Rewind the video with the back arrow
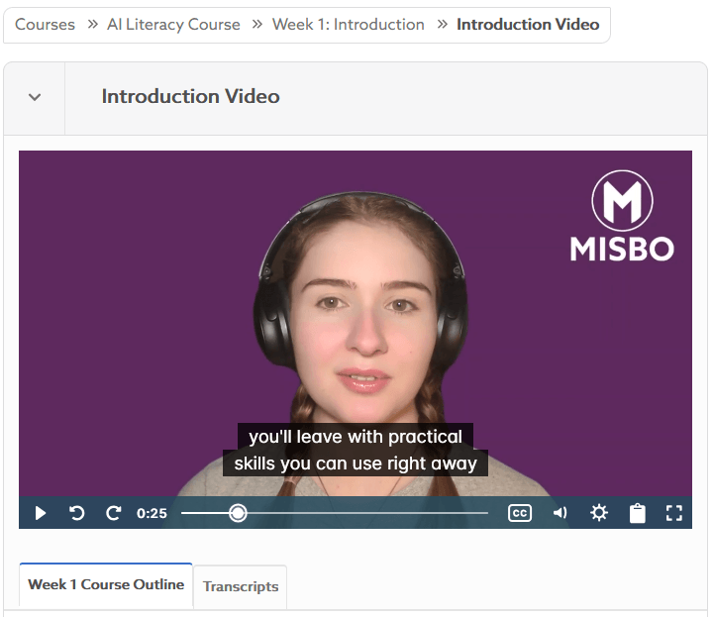 click(x=77, y=513)
